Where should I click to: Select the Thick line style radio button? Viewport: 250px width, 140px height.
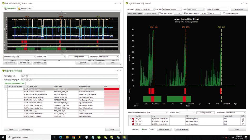pos(150,129)
